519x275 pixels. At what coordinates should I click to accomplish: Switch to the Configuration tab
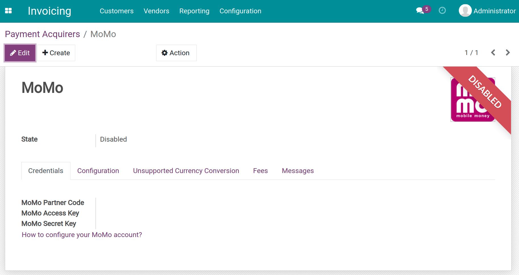coord(98,170)
